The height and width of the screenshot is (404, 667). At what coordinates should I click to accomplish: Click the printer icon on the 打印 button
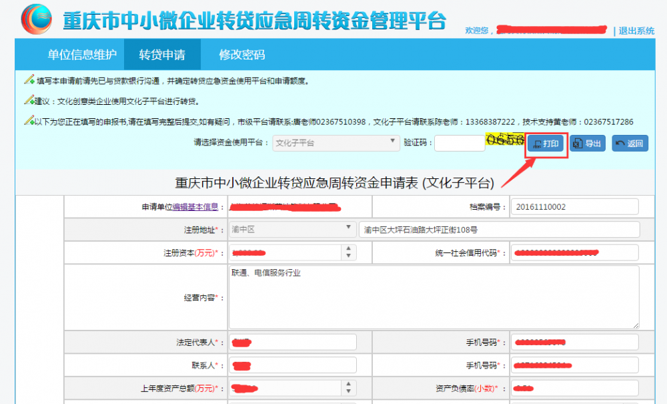point(538,143)
